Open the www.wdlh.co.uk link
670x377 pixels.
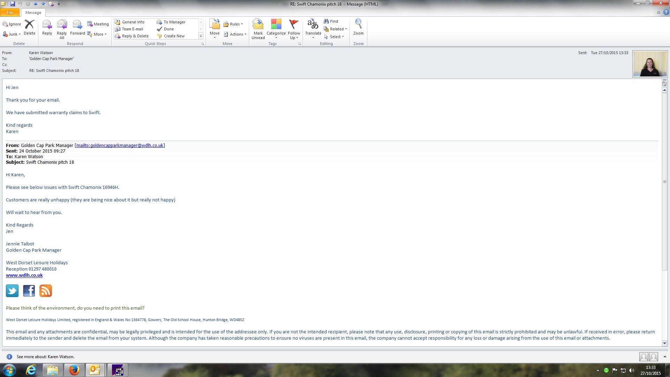coord(24,275)
